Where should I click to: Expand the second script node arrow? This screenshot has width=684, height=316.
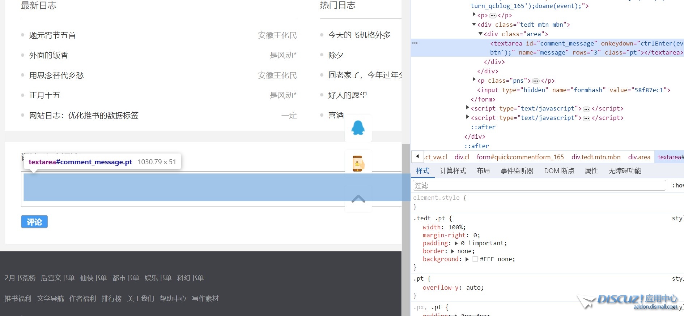coord(467,117)
